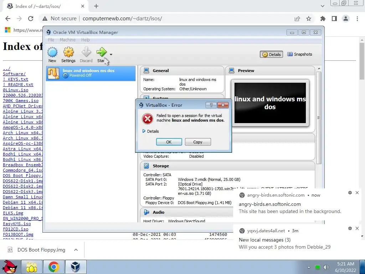The width and height of the screenshot is (365, 274).
Task: Switch to Snapshots view
Action: (x=299, y=54)
